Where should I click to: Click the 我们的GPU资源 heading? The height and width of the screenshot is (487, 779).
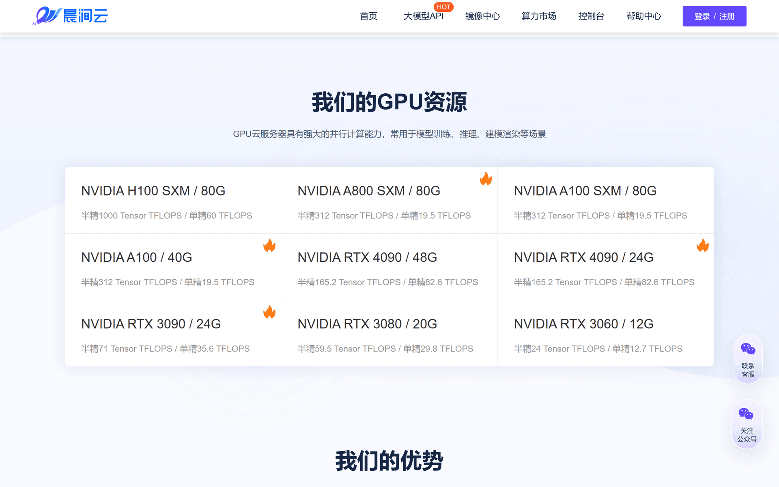coord(389,102)
